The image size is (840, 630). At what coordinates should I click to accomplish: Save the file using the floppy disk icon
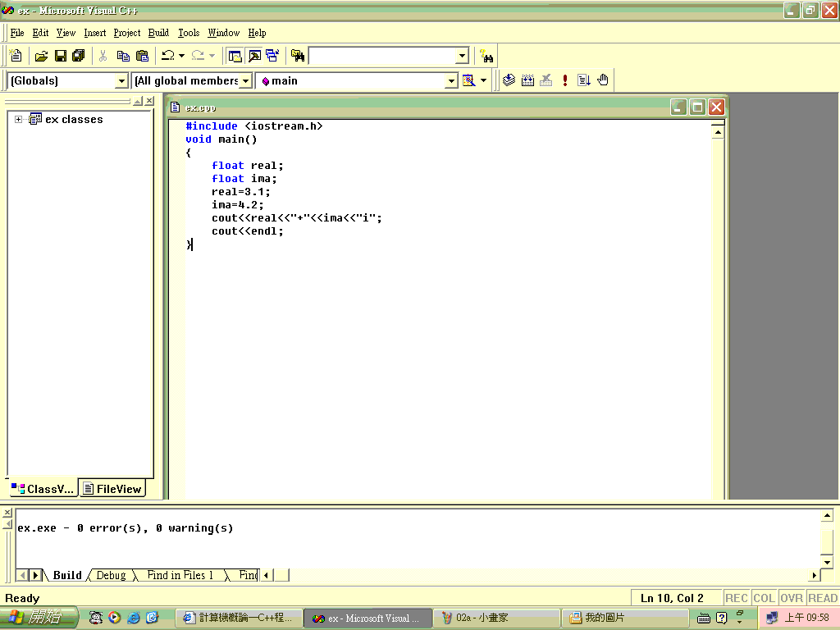coord(61,55)
